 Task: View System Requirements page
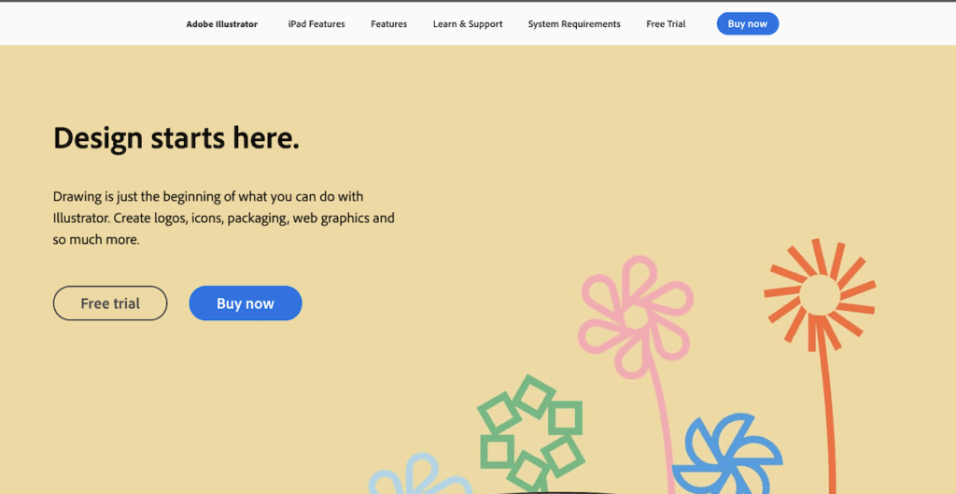[574, 24]
